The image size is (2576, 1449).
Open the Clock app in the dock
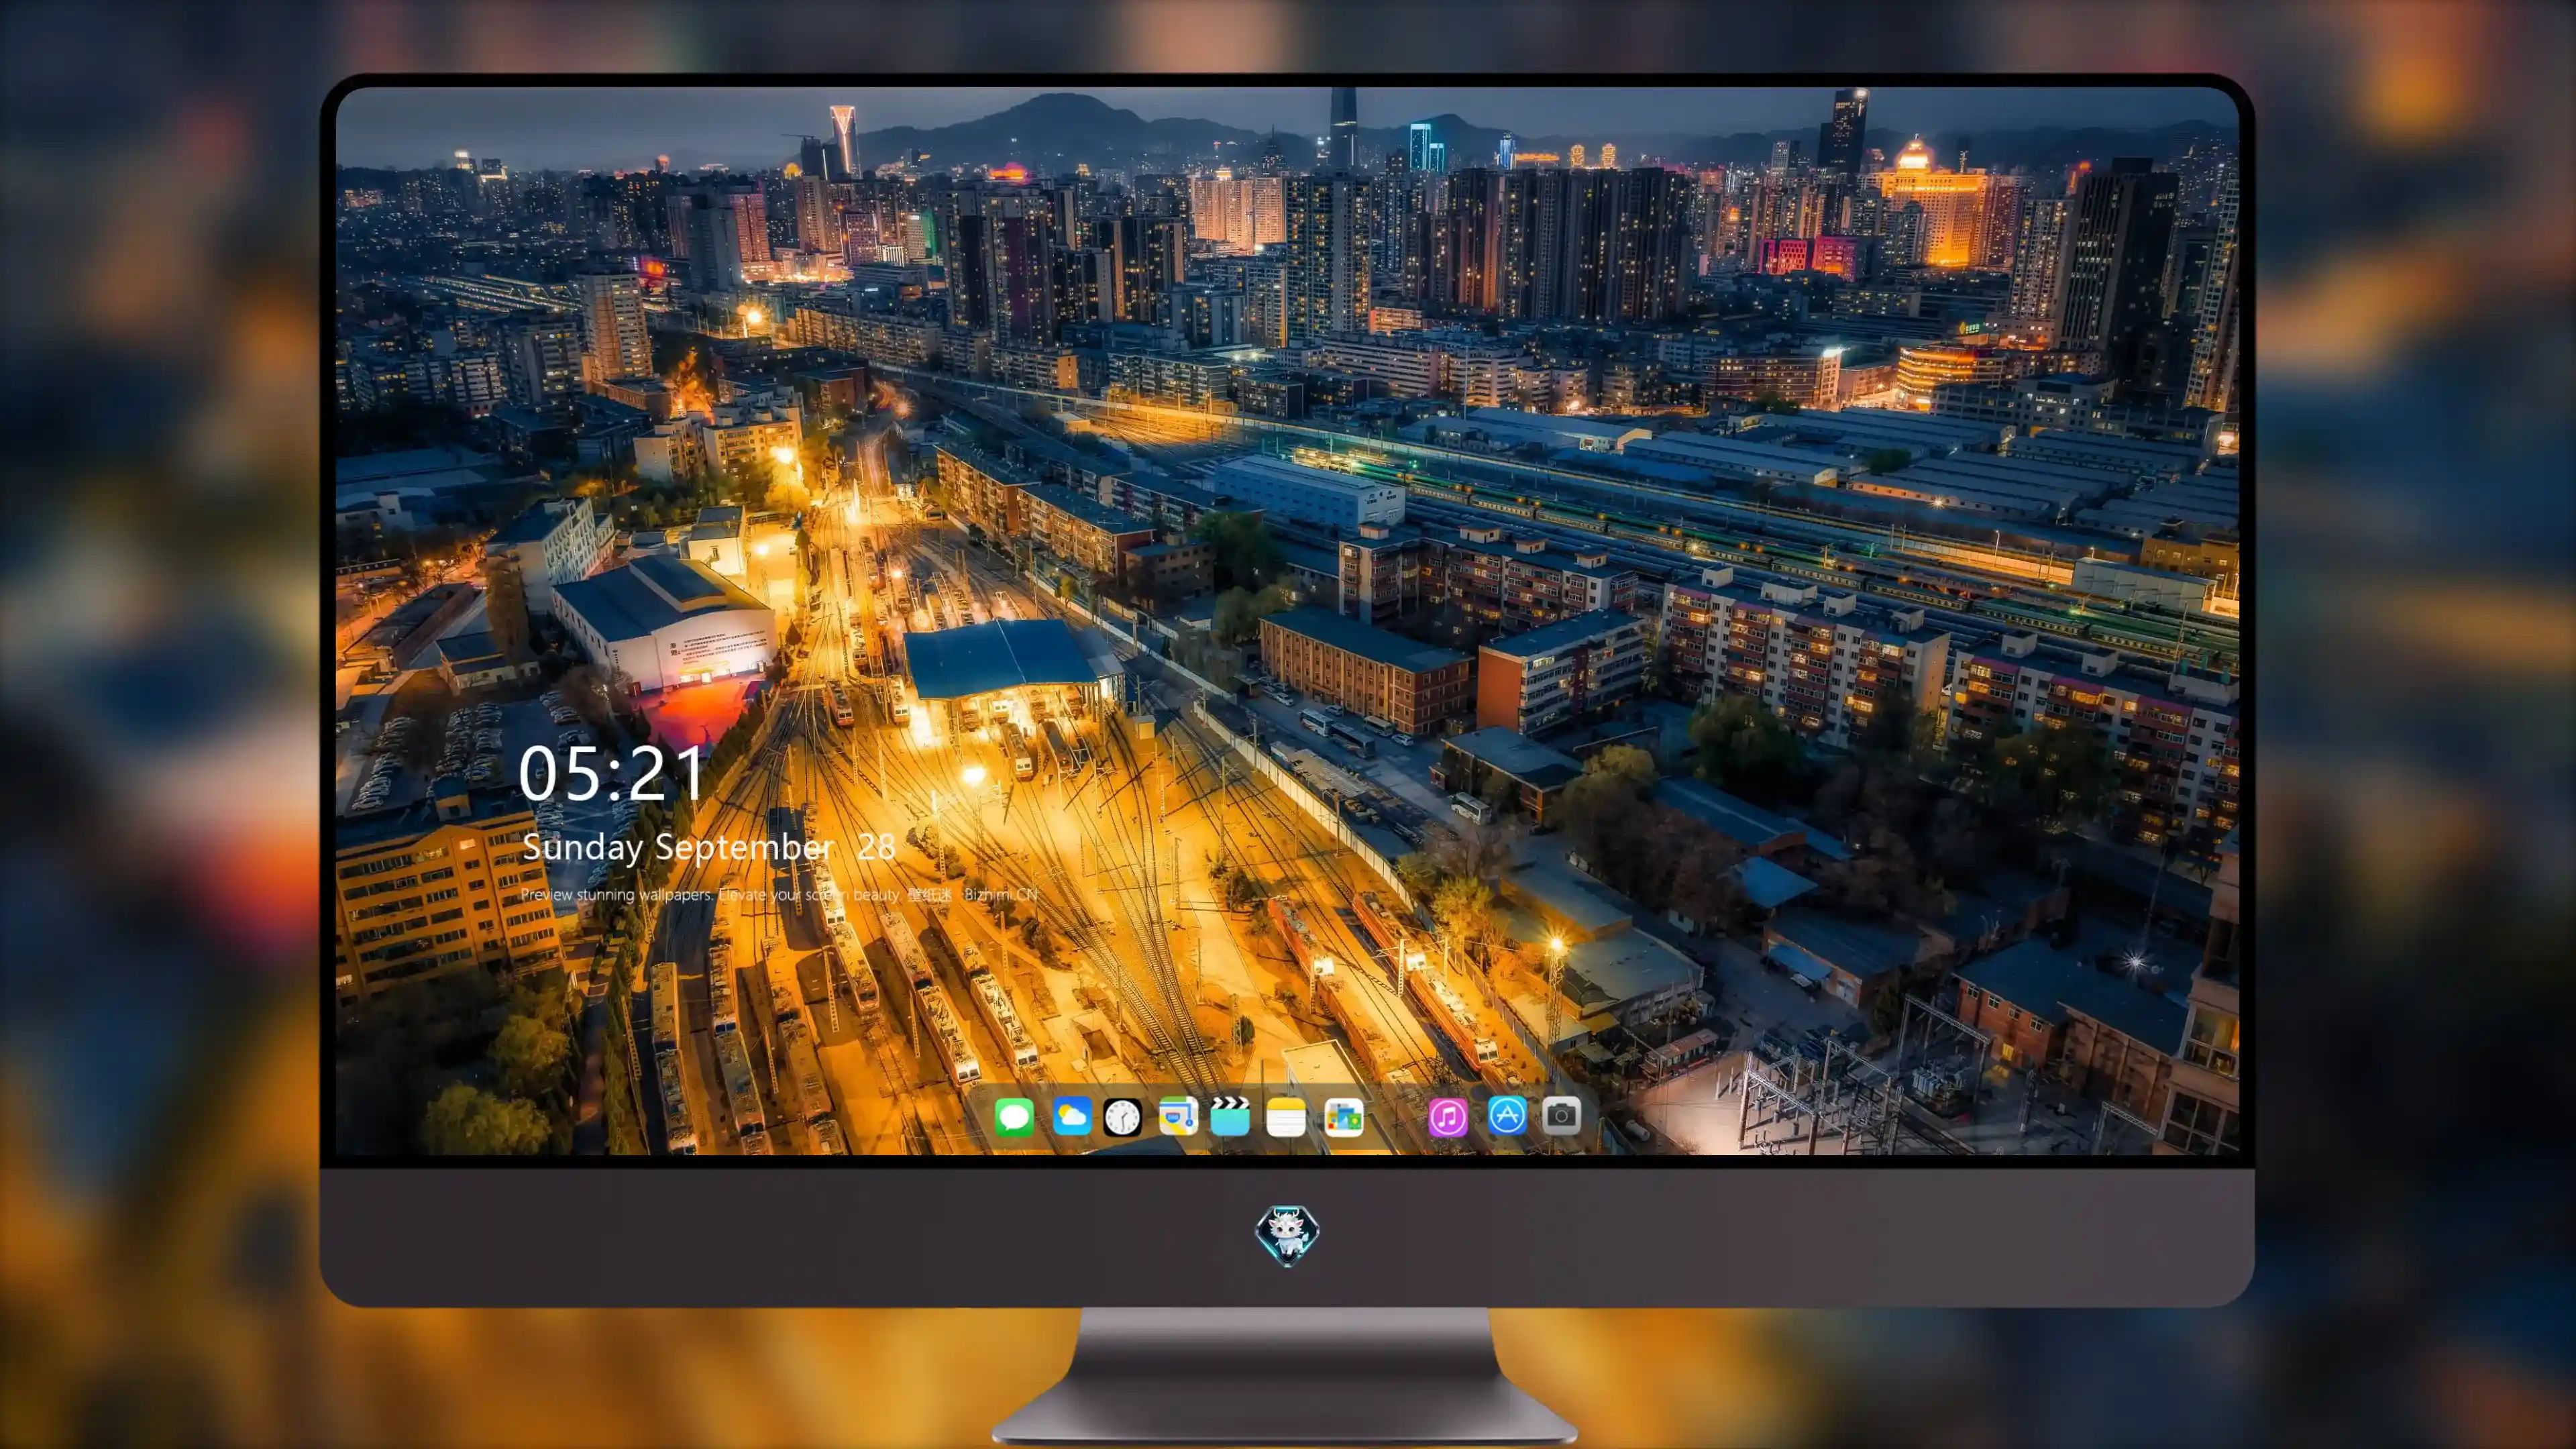pyautogui.click(x=1122, y=1117)
